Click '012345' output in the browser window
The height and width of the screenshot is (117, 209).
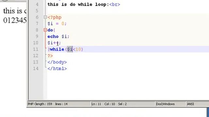[x=15, y=20]
